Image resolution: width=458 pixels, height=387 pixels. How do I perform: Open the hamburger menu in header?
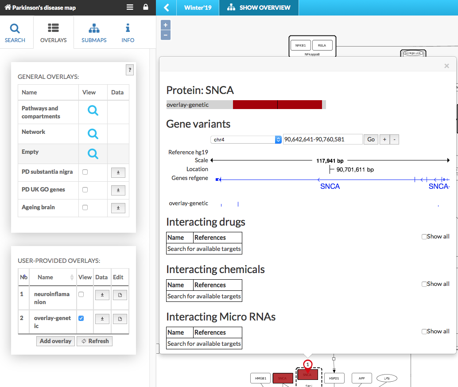tap(130, 8)
